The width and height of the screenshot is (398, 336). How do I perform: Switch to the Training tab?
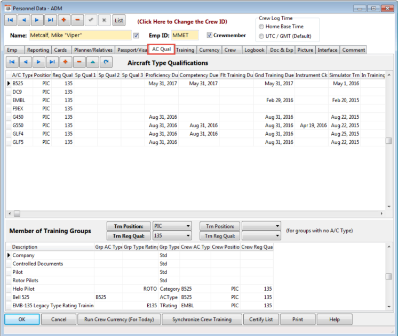185,50
